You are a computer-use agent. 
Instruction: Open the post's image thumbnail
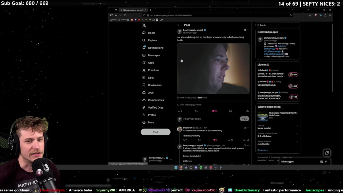point(213,69)
